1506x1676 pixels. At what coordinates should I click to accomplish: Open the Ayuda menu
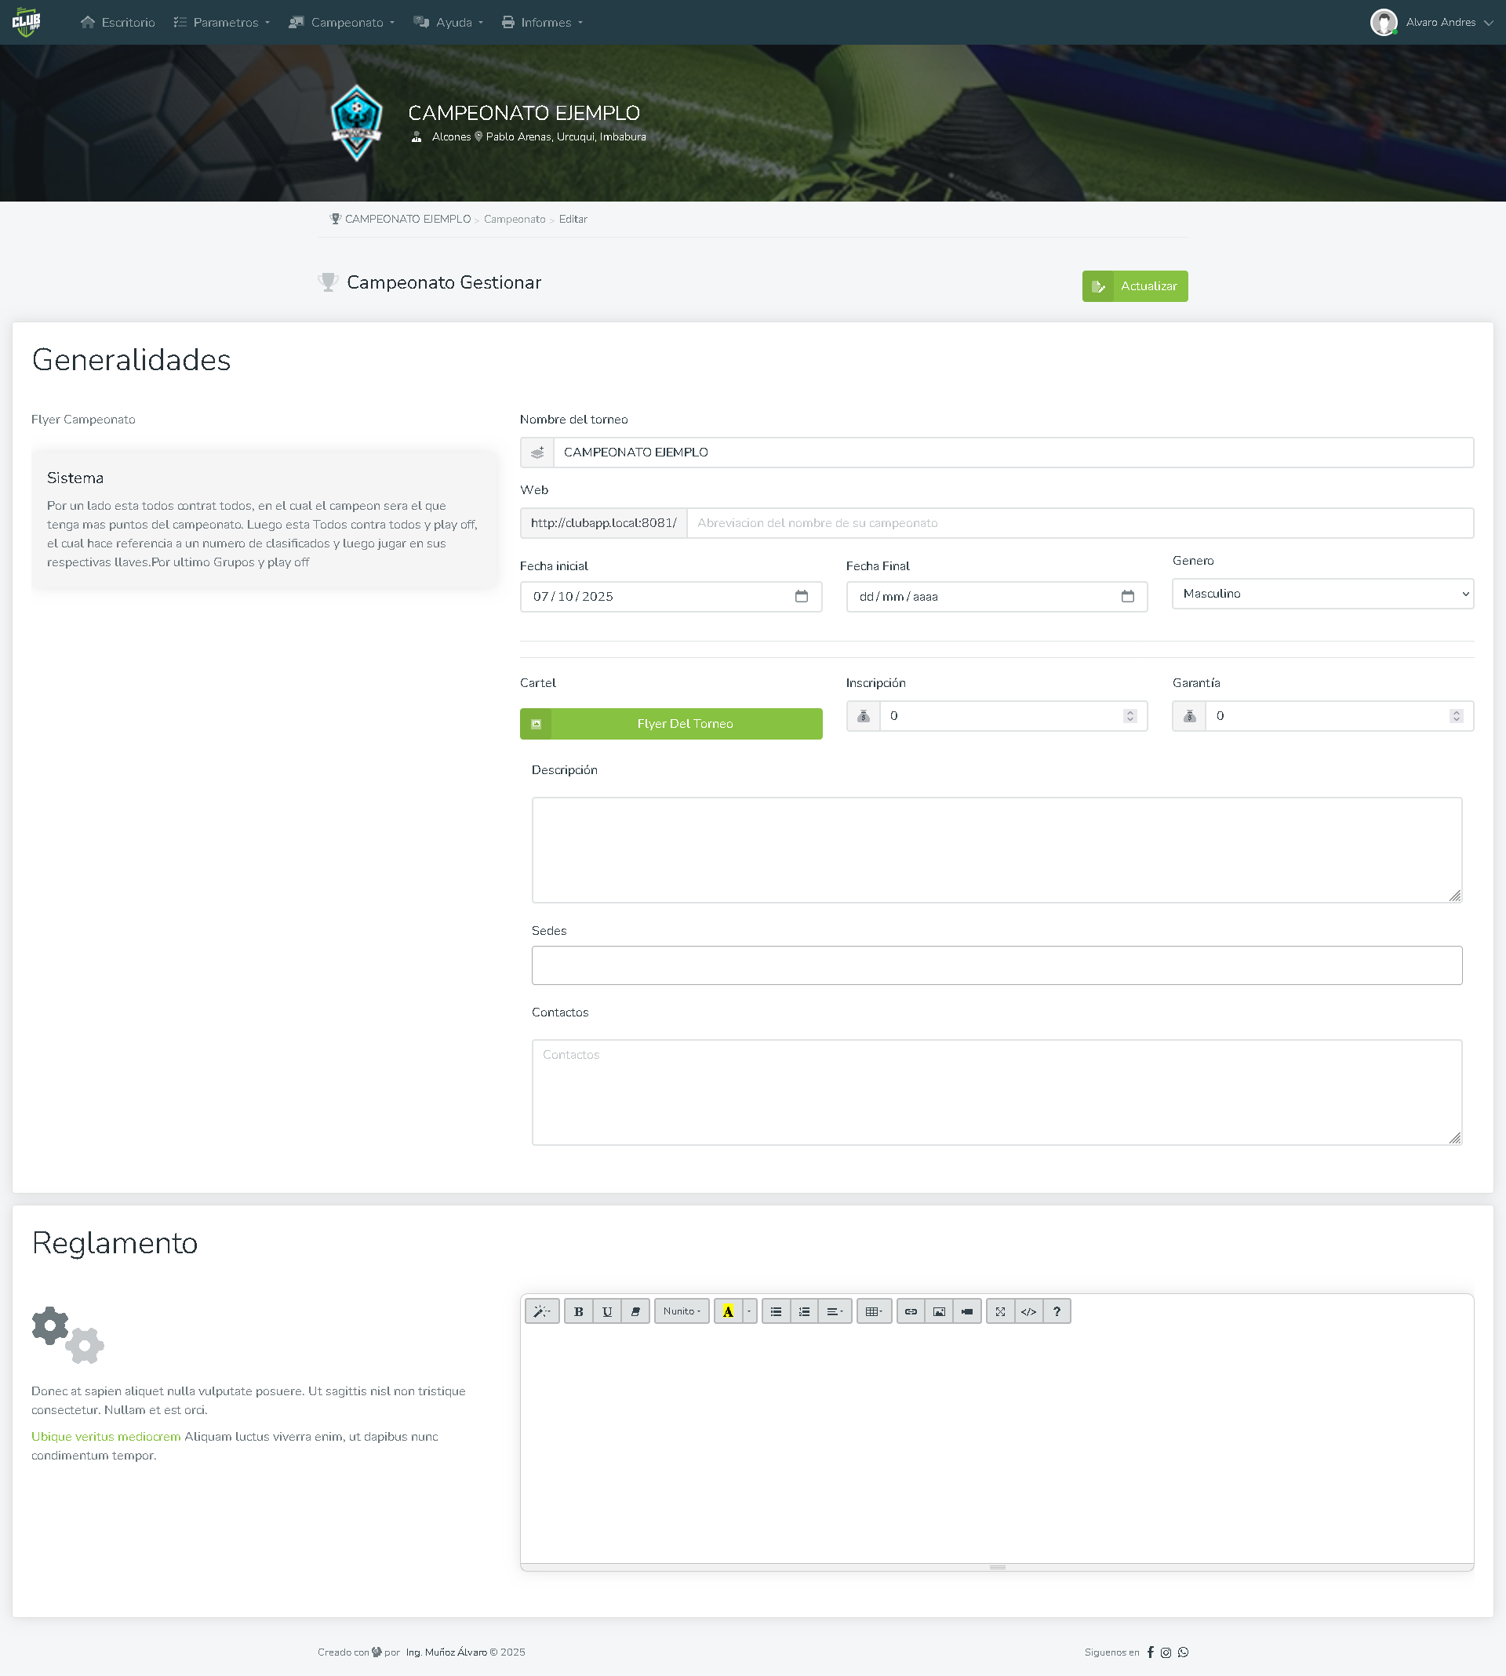click(x=448, y=22)
